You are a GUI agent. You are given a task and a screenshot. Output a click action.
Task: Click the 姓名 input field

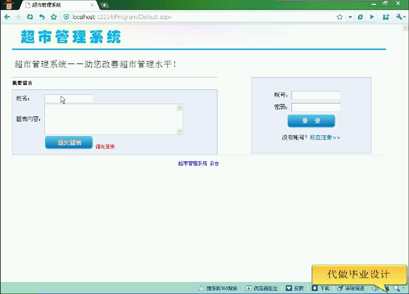pyautogui.click(x=69, y=98)
